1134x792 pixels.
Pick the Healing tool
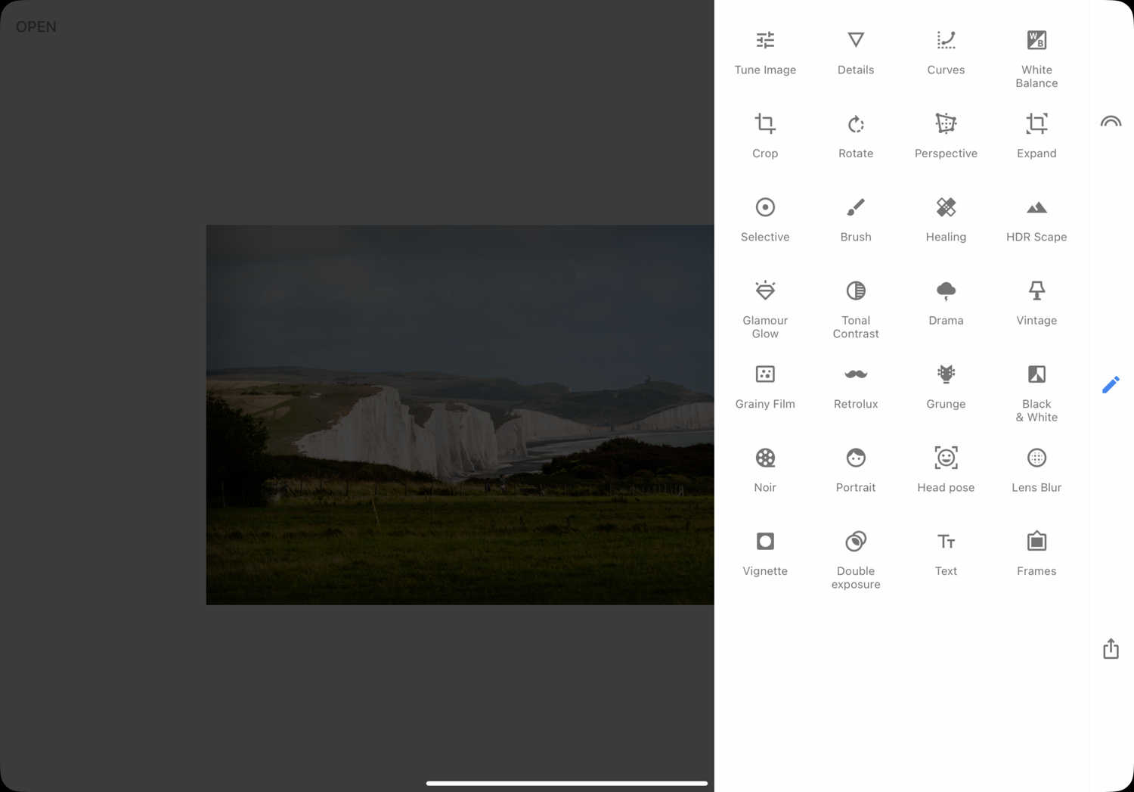click(x=946, y=219)
